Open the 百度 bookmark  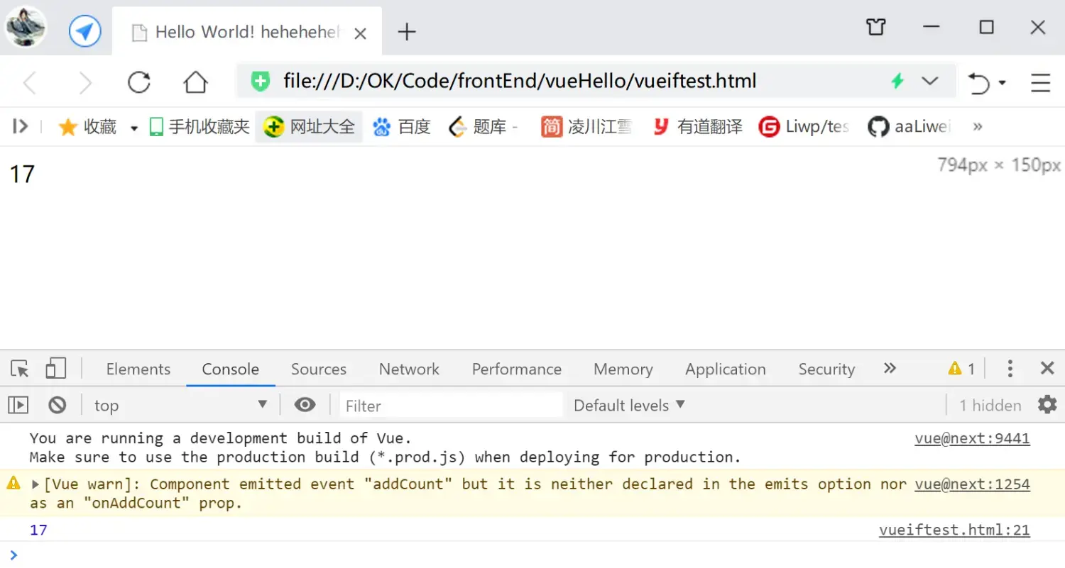click(x=402, y=127)
